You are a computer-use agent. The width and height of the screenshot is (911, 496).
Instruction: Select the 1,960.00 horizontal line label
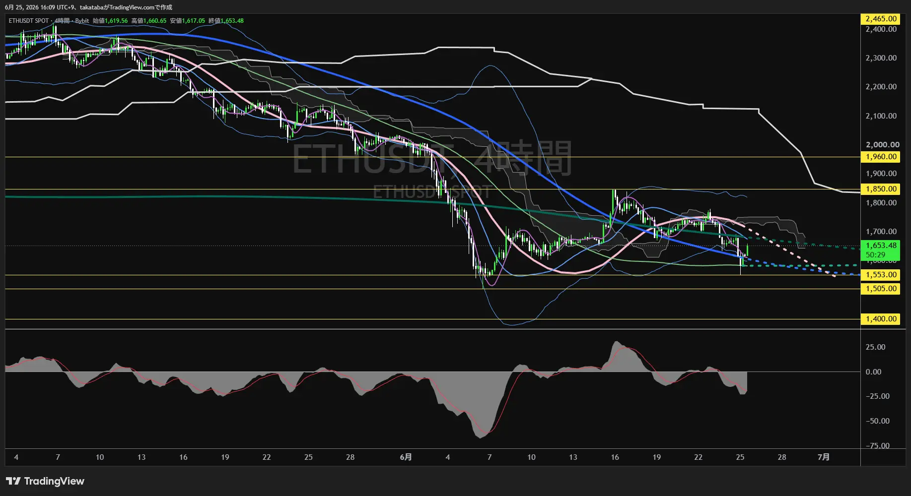(x=881, y=157)
